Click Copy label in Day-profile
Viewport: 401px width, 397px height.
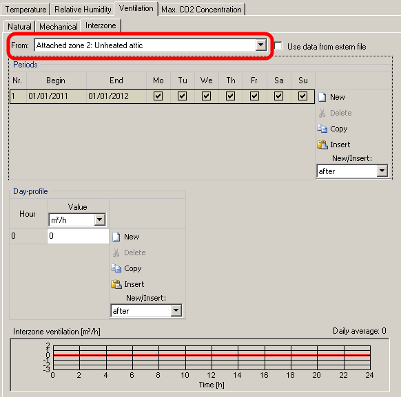(133, 268)
